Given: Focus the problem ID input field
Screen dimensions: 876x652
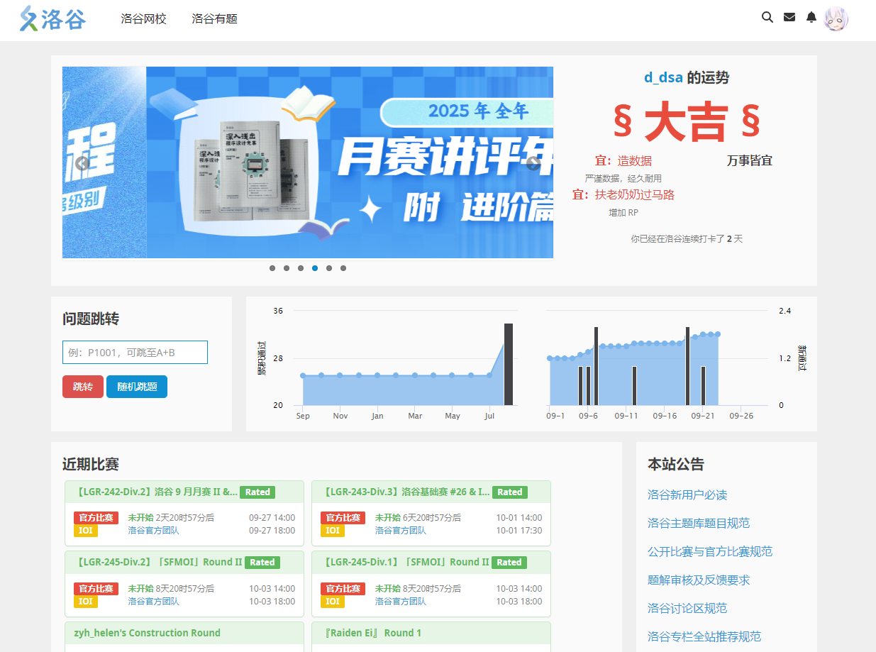Looking at the screenshot, I should 135,353.
